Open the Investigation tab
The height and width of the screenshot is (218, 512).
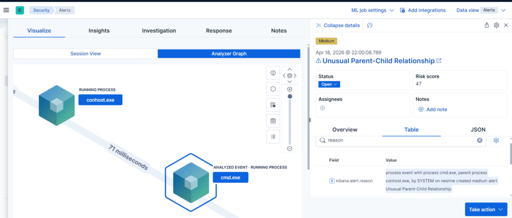pos(159,30)
